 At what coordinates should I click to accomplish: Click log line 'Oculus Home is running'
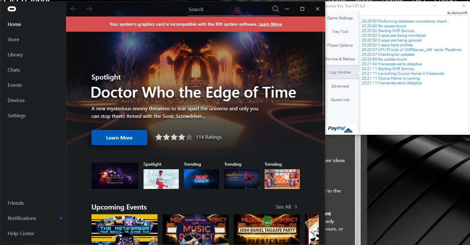[391, 78]
